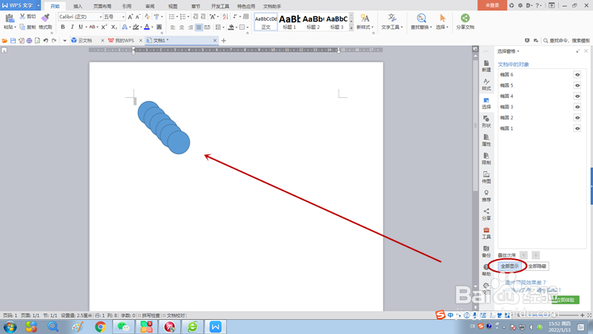Switch to the 页面布局 ribbon tab

tap(102, 6)
